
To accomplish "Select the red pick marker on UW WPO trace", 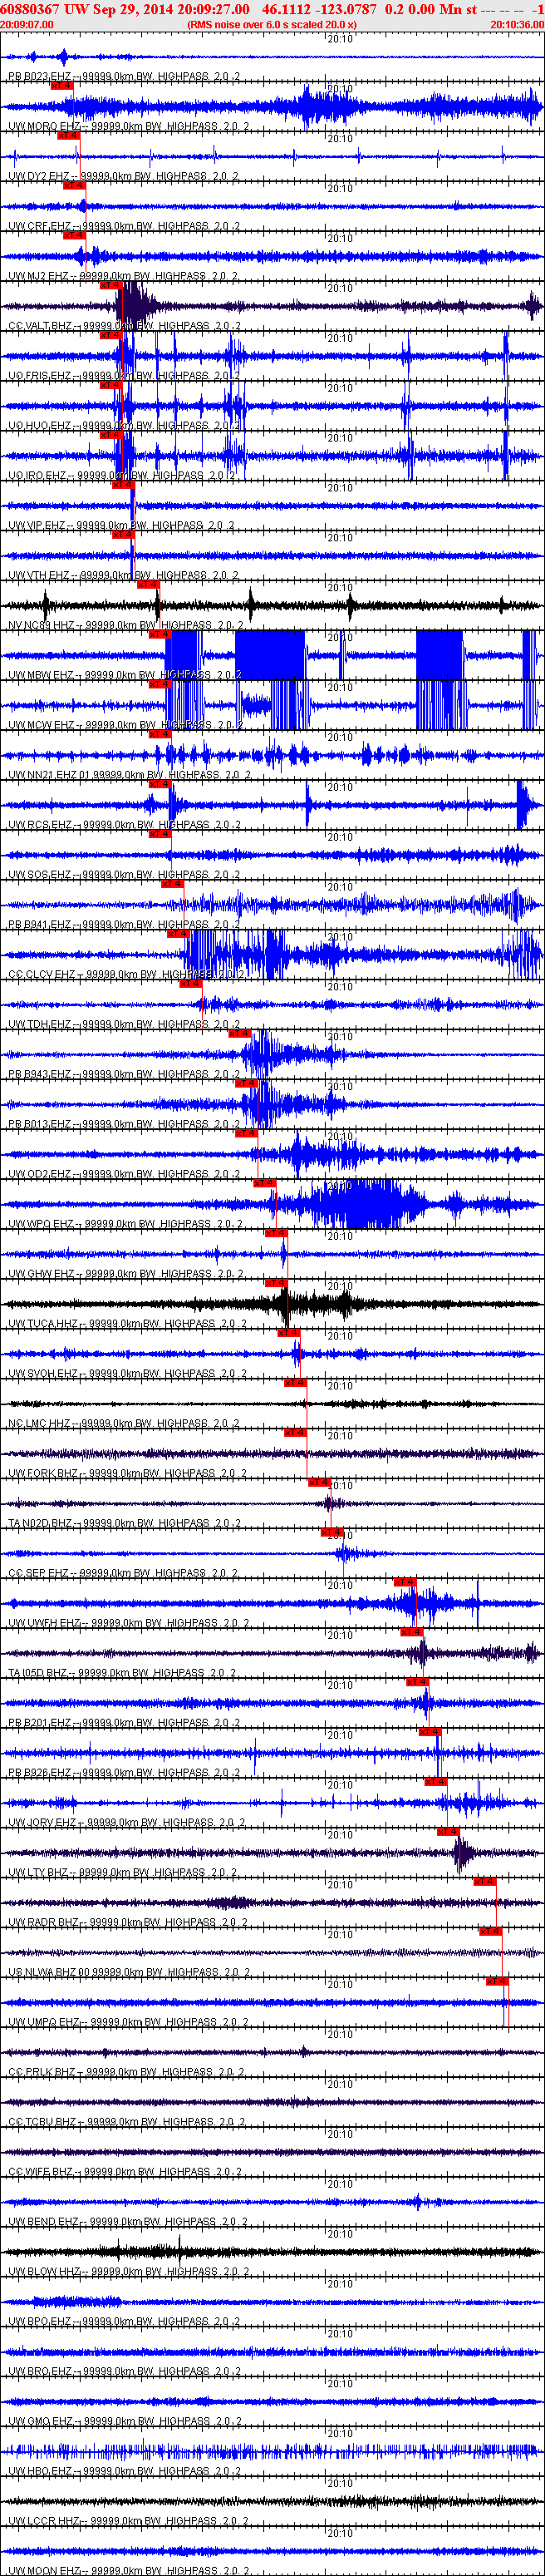I will [x=264, y=1183].
